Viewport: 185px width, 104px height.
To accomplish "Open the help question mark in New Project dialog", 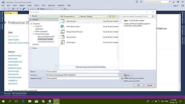I will 147,12.
